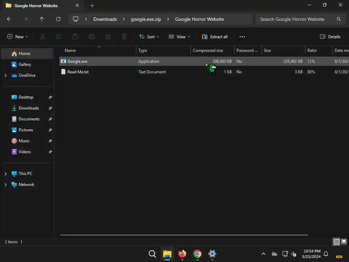Expand the OneDrive tree node
The height and width of the screenshot is (262, 349).
[x=5, y=75]
